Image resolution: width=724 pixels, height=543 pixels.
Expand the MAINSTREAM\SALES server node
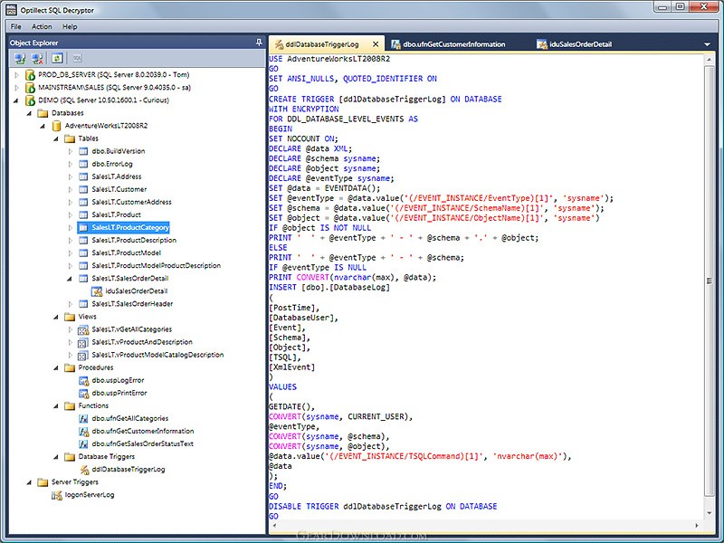point(16,88)
